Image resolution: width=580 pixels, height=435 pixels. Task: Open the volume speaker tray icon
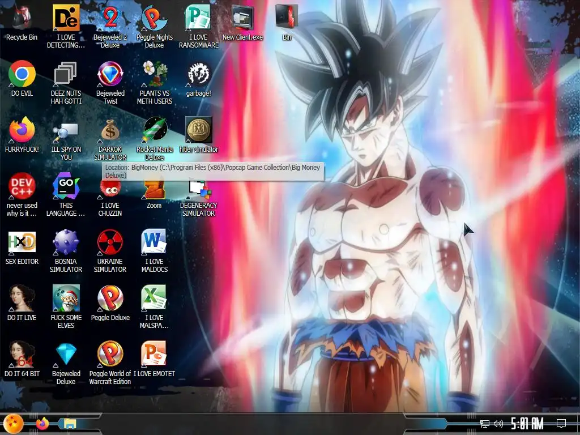tap(498, 423)
